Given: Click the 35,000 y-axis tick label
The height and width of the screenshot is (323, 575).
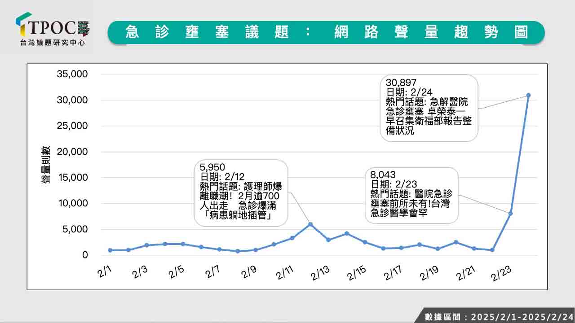Looking at the screenshot, I should point(72,74).
